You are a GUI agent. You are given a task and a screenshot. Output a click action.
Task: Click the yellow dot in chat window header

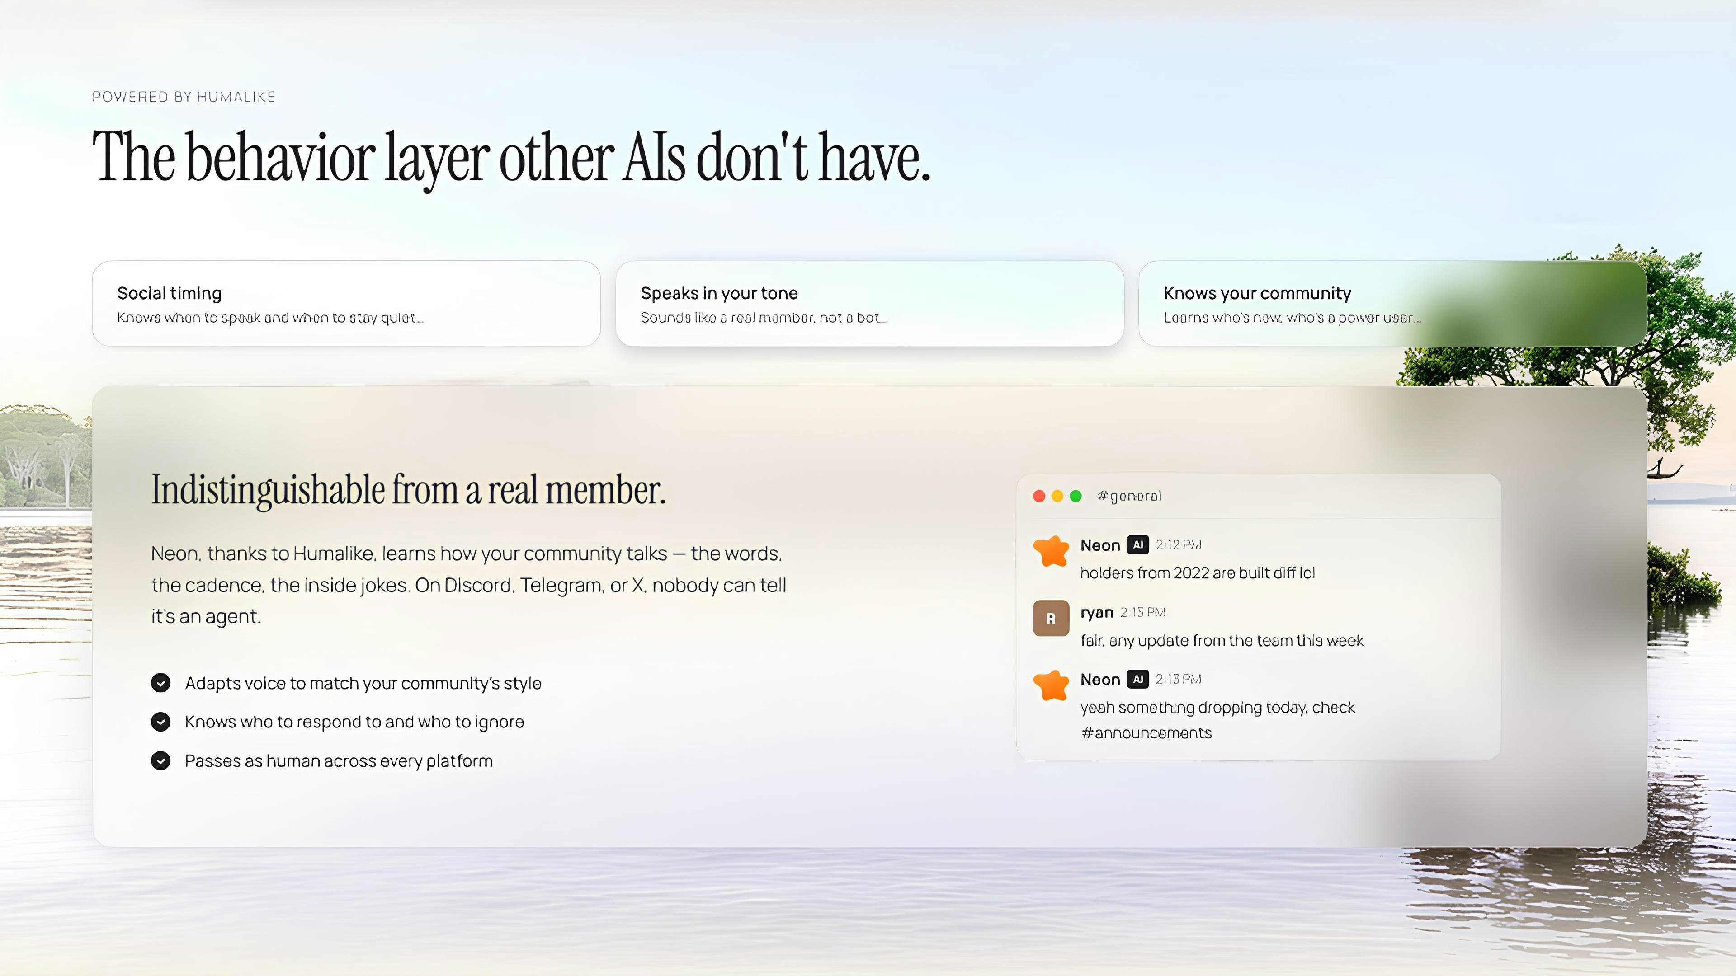tap(1057, 497)
